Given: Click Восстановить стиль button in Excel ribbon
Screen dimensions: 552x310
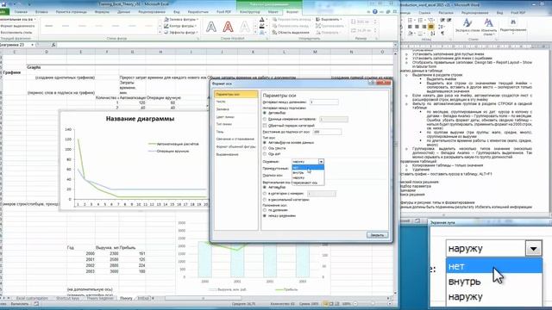Looking at the screenshot, I should coord(16,33).
